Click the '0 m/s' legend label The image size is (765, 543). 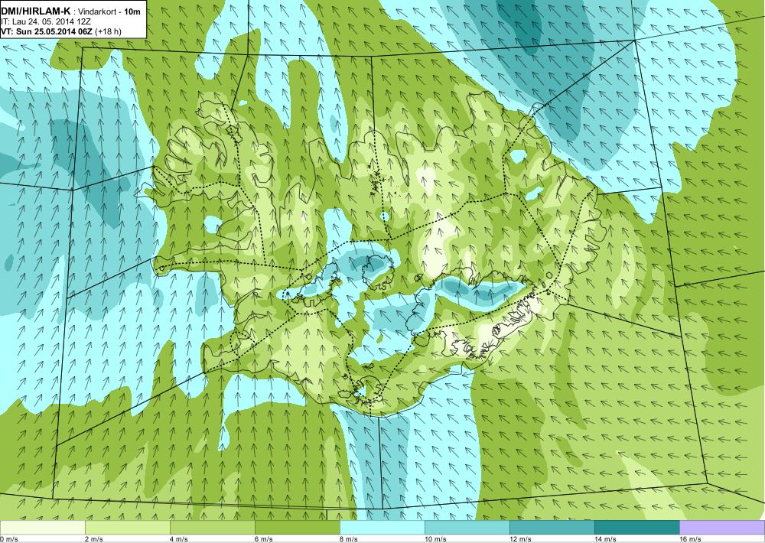click(x=9, y=539)
